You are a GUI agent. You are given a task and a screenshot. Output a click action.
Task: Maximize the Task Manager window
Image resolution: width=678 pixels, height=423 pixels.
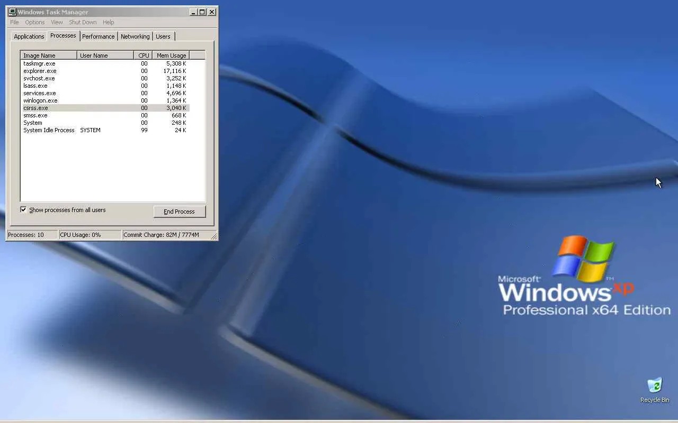coord(202,12)
